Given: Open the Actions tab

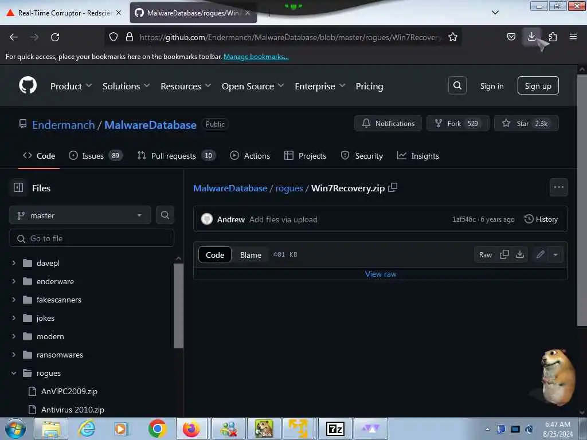Looking at the screenshot, I should (x=250, y=156).
